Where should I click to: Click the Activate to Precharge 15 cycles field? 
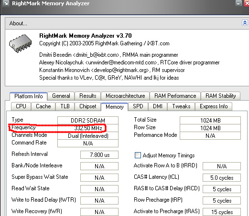[222, 212]
